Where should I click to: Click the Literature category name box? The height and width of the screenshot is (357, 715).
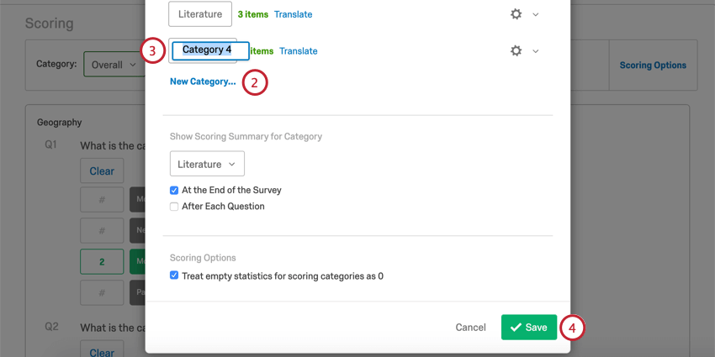199,14
